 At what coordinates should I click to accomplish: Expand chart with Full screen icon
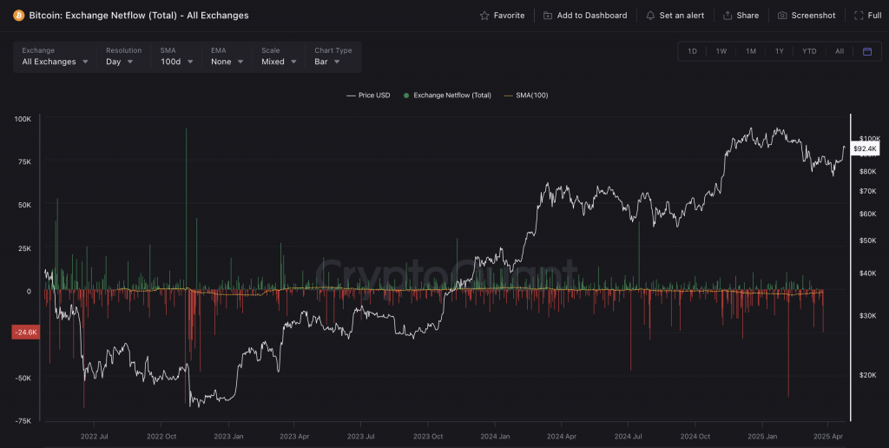tap(859, 16)
